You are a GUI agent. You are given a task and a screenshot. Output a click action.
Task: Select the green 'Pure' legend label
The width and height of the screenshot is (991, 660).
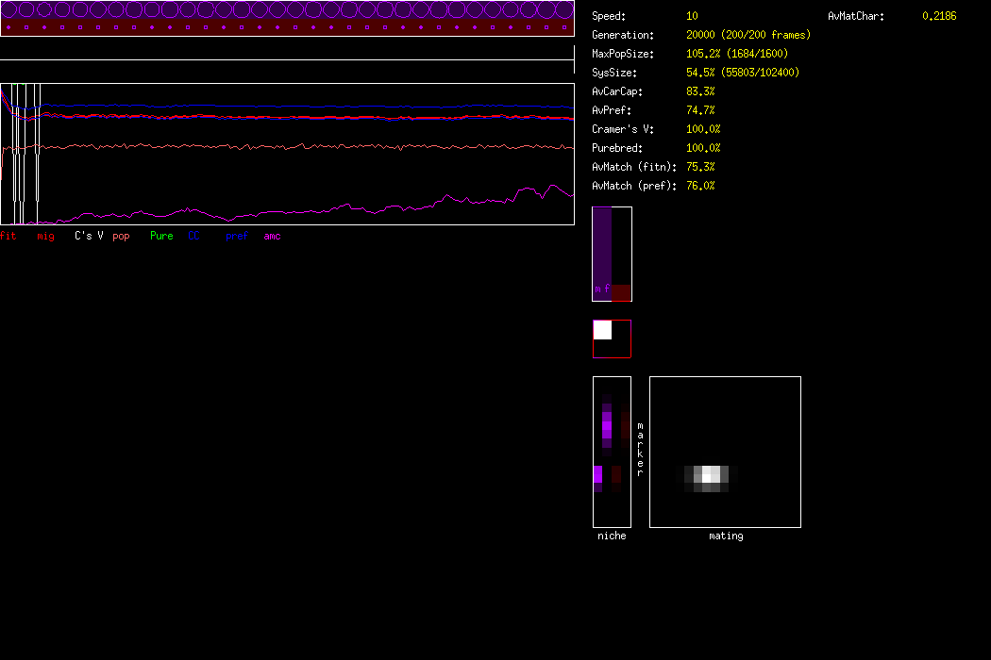coord(161,236)
